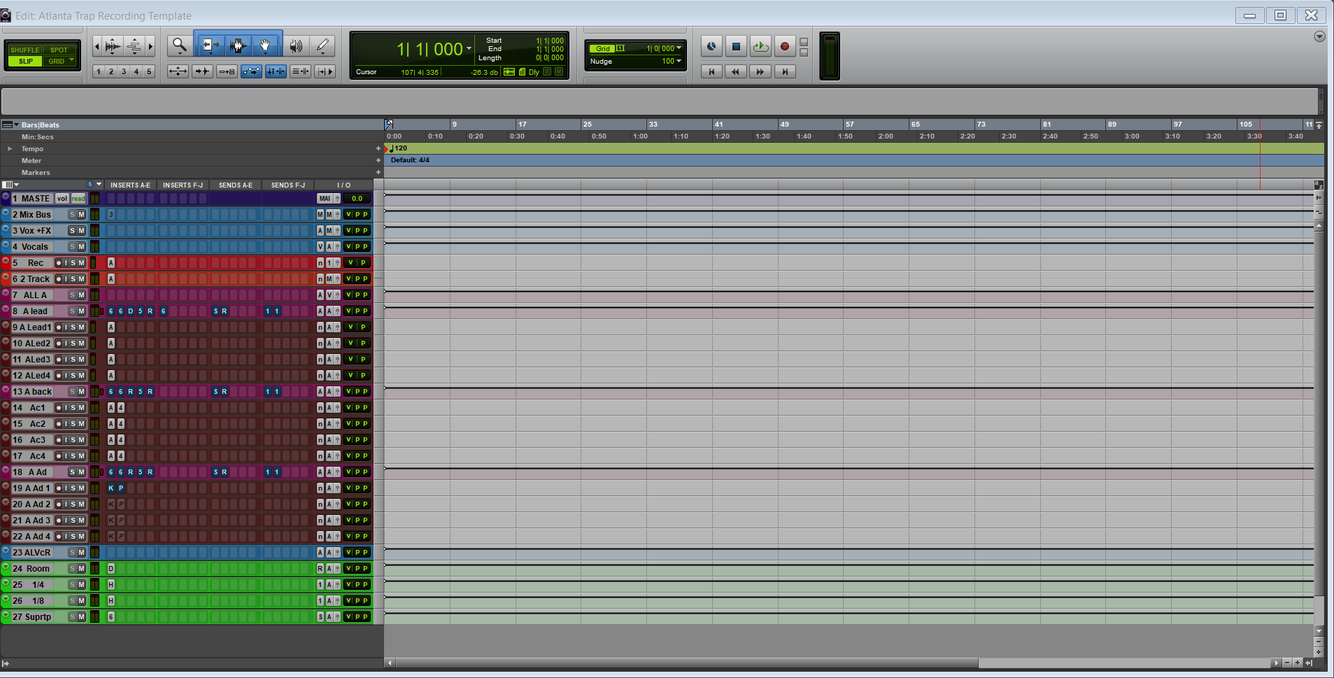
Task: Click the INSERTS A-E column header
Action: tap(130, 185)
